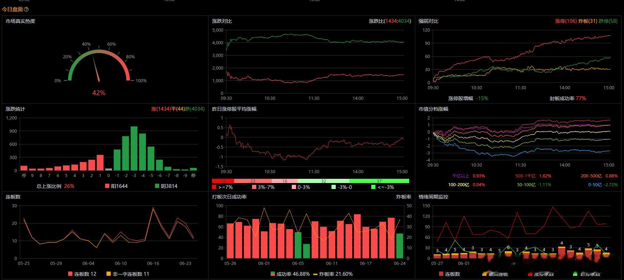Toggle the 连板数 12 legend entry
Screen dimensions: 624x280
pyautogui.click(x=82, y=274)
